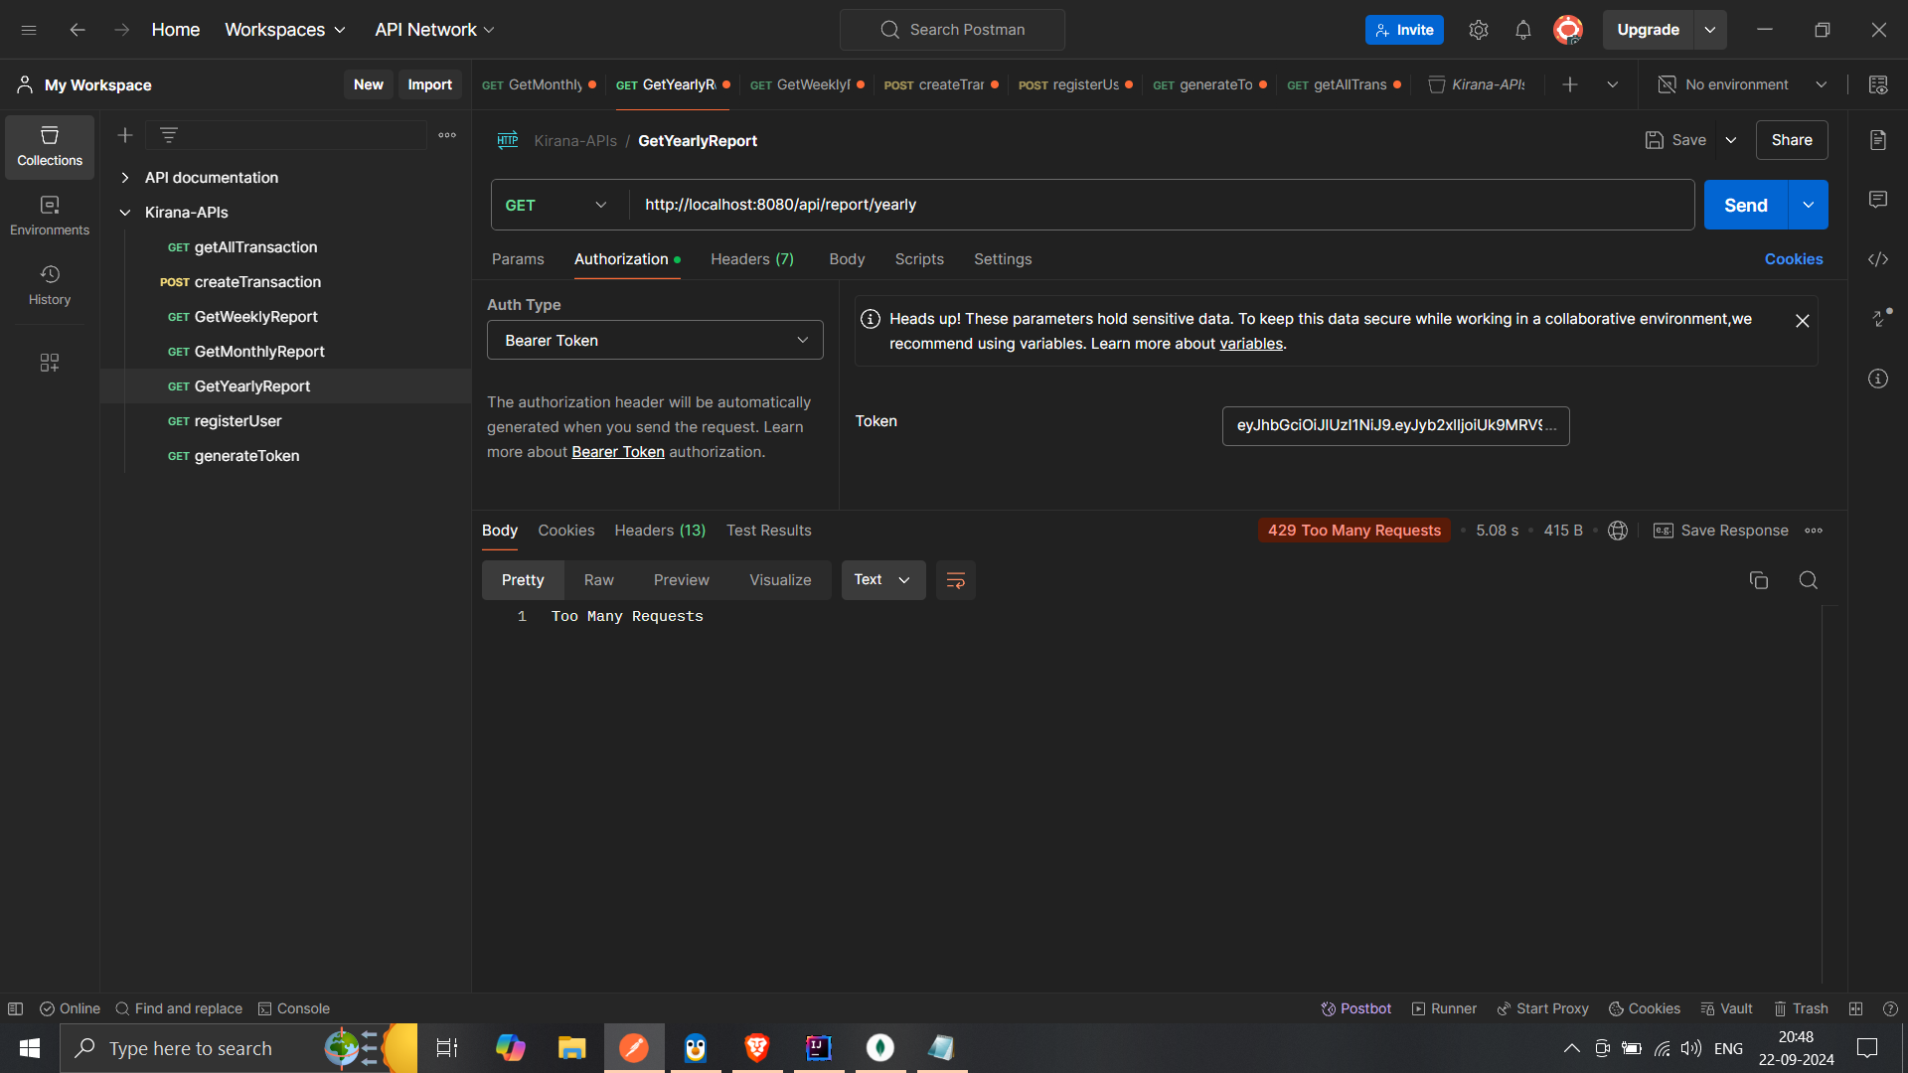The width and height of the screenshot is (1908, 1073).
Task: Open the GET method dropdown
Action: (x=556, y=205)
